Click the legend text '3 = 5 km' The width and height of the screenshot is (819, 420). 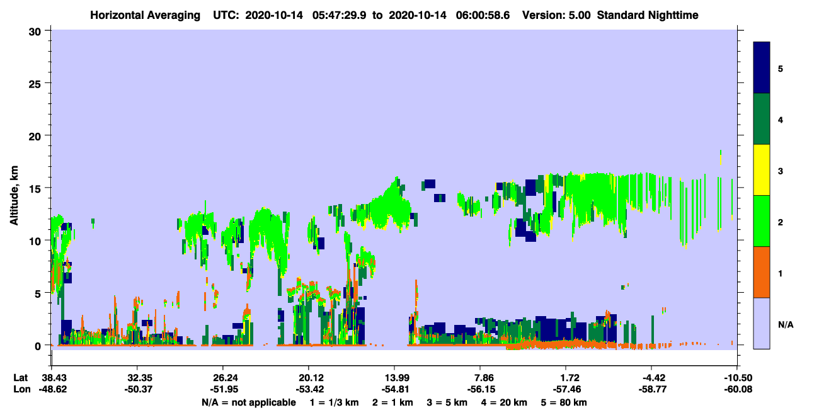pyautogui.click(x=447, y=402)
